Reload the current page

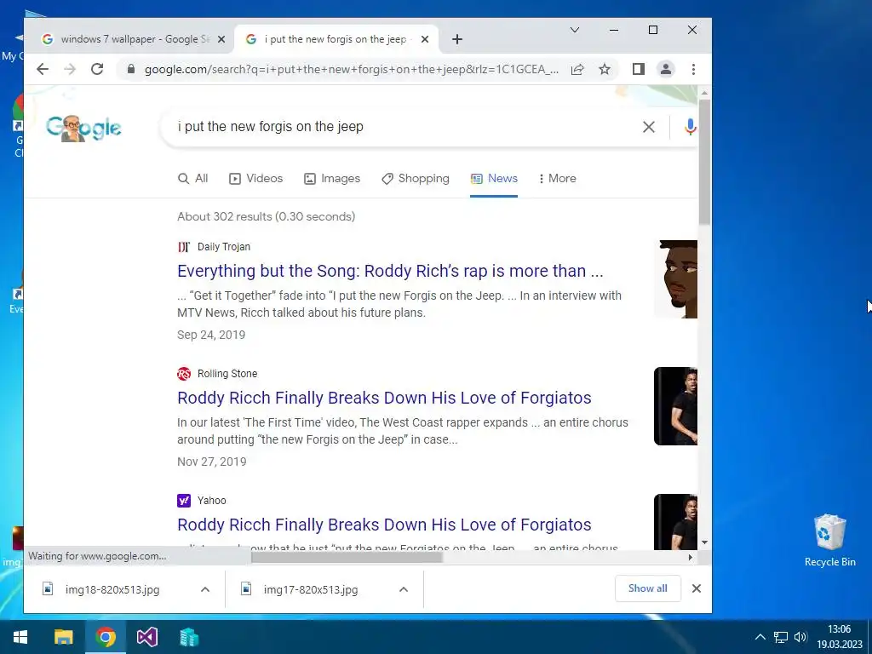pos(97,69)
